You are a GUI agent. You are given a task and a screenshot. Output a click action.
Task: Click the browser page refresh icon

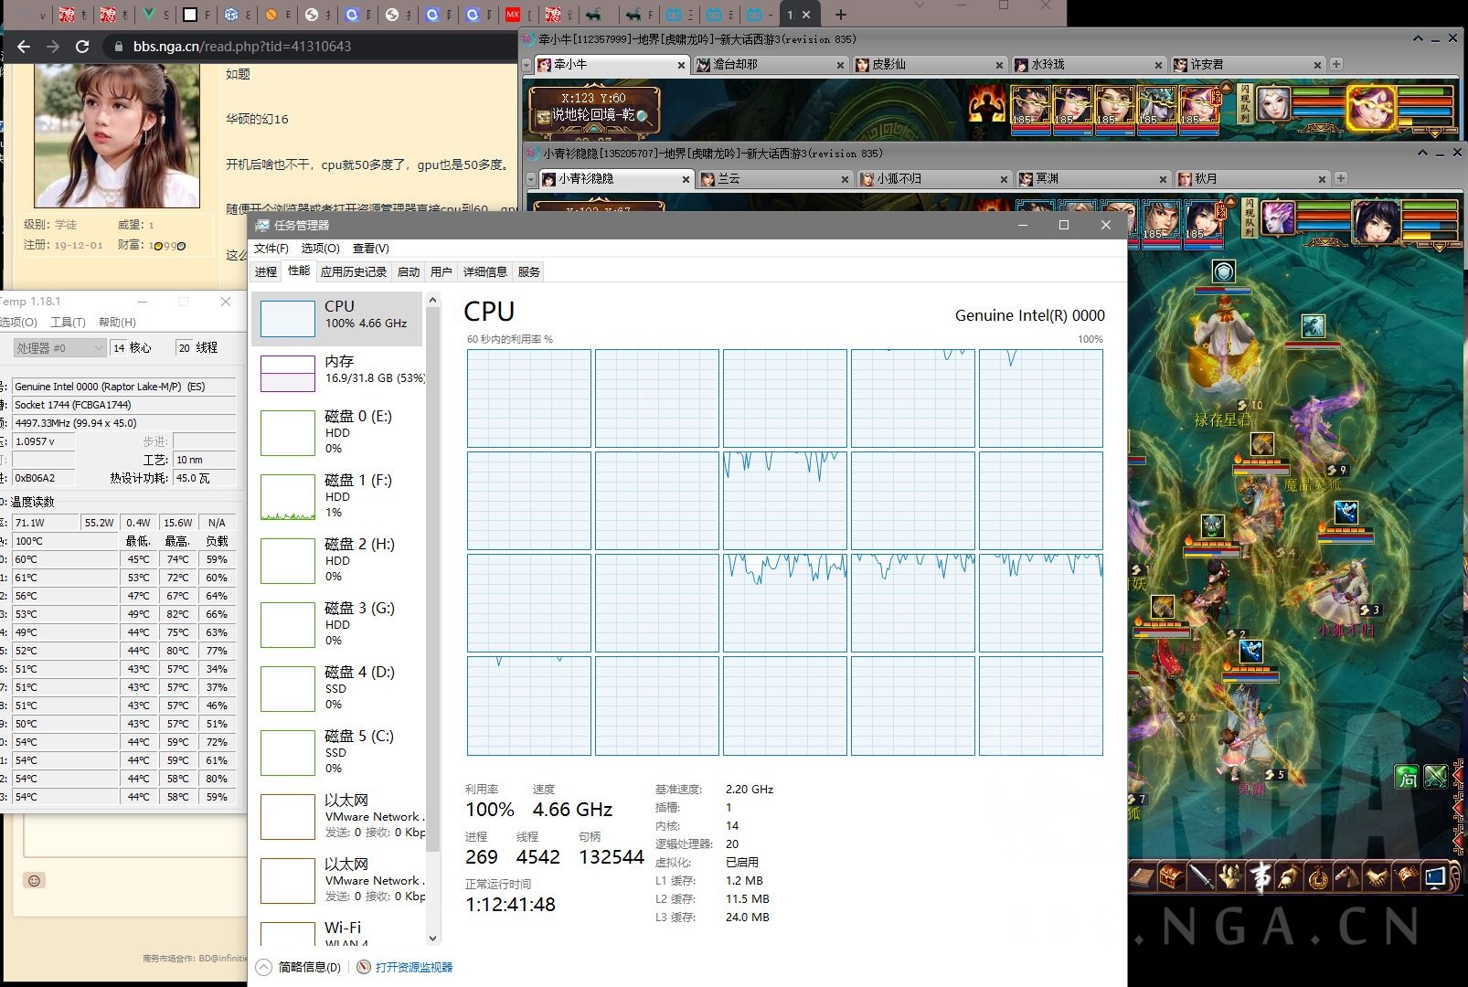83,47
